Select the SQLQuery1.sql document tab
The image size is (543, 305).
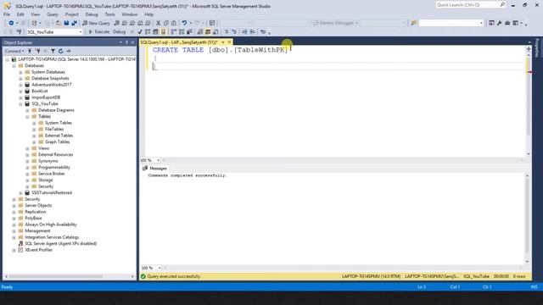pyautogui.click(x=179, y=42)
